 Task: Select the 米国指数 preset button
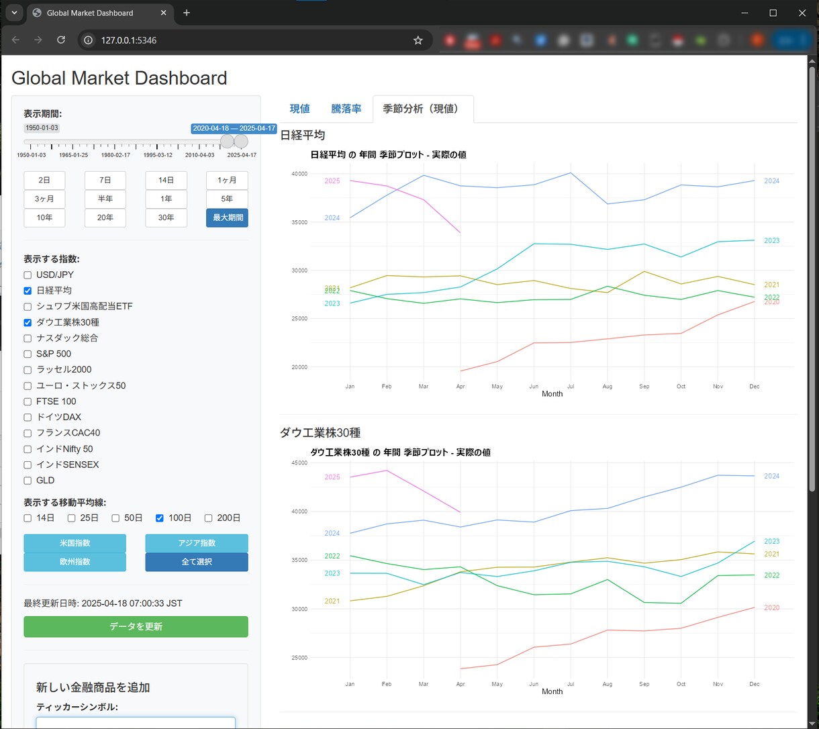coord(75,543)
